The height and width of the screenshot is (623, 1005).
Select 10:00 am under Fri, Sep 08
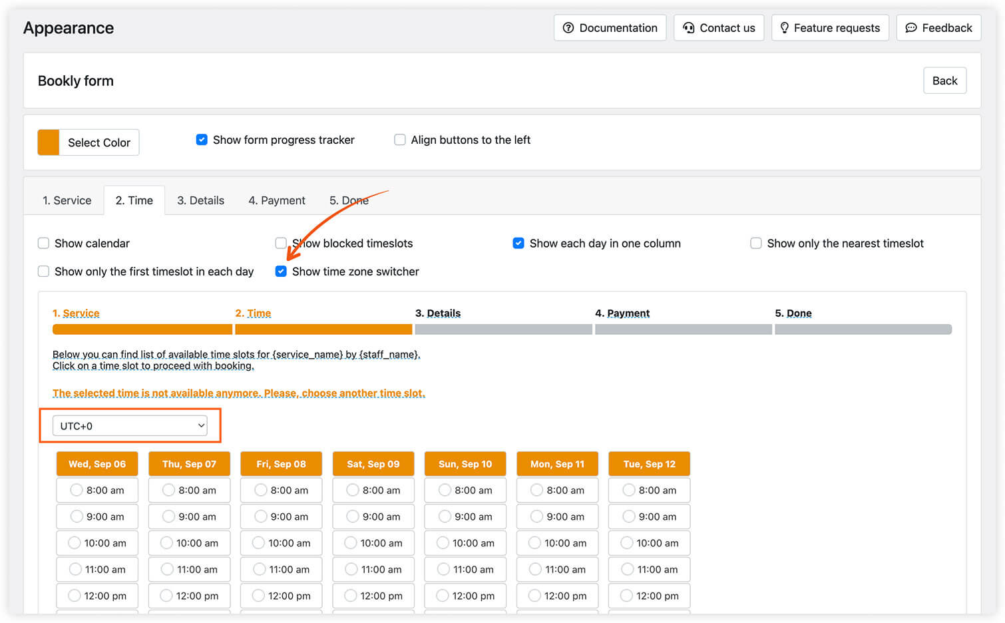[x=281, y=543]
